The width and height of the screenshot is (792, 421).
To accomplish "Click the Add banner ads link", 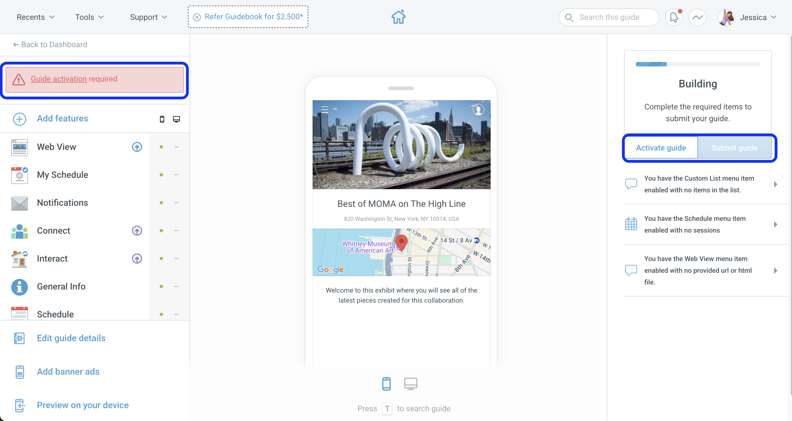I will (x=68, y=372).
